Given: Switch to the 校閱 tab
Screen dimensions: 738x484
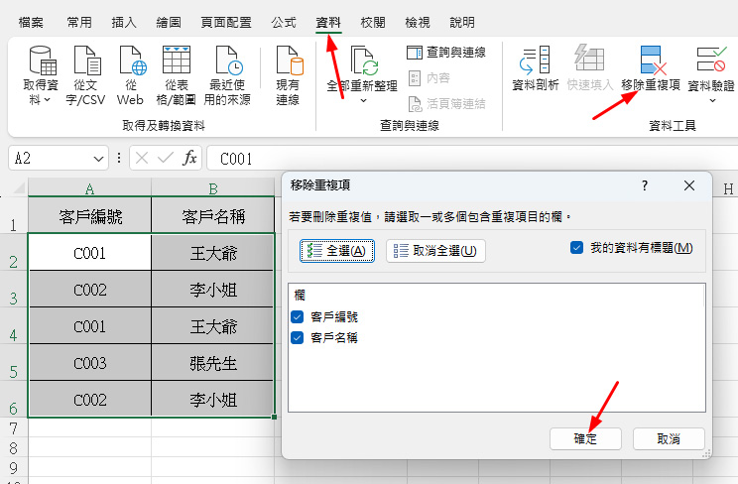Looking at the screenshot, I should [x=373, y=22].
